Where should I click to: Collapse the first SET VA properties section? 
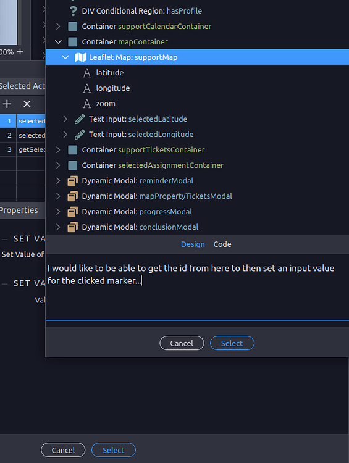coord(5,239)
